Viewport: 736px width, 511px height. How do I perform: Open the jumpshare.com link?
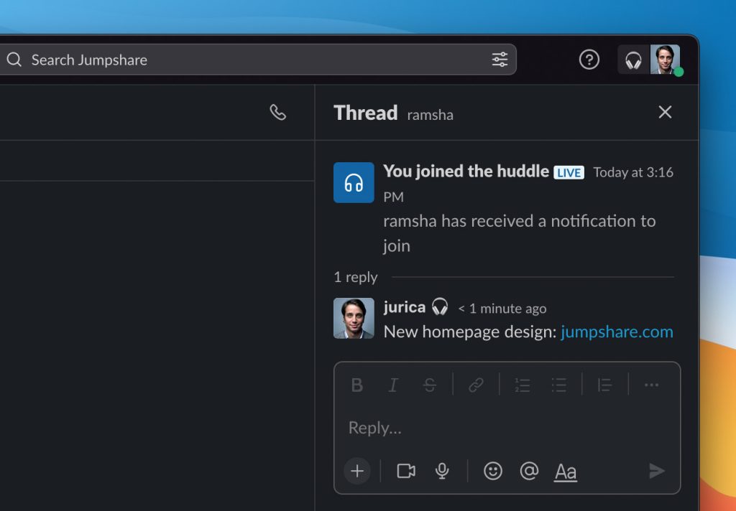[x=617, y=332]
